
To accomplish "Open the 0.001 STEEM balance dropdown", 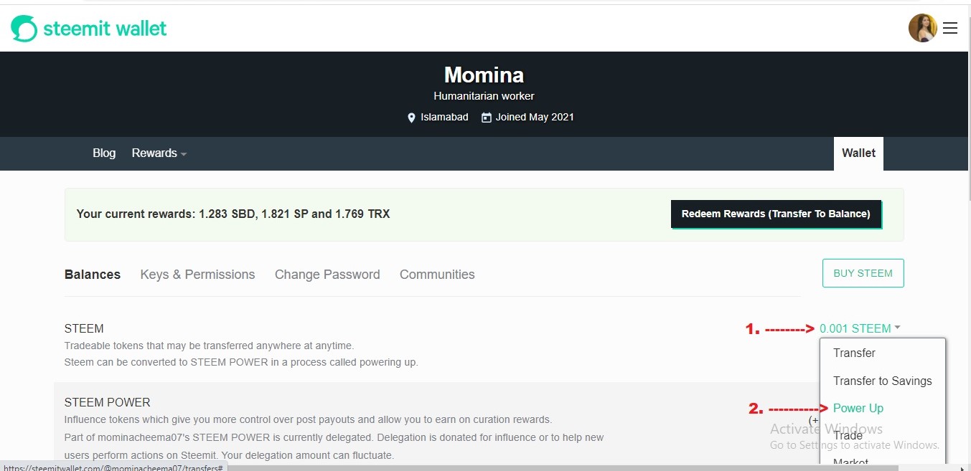I will click(x=855, y=328).
